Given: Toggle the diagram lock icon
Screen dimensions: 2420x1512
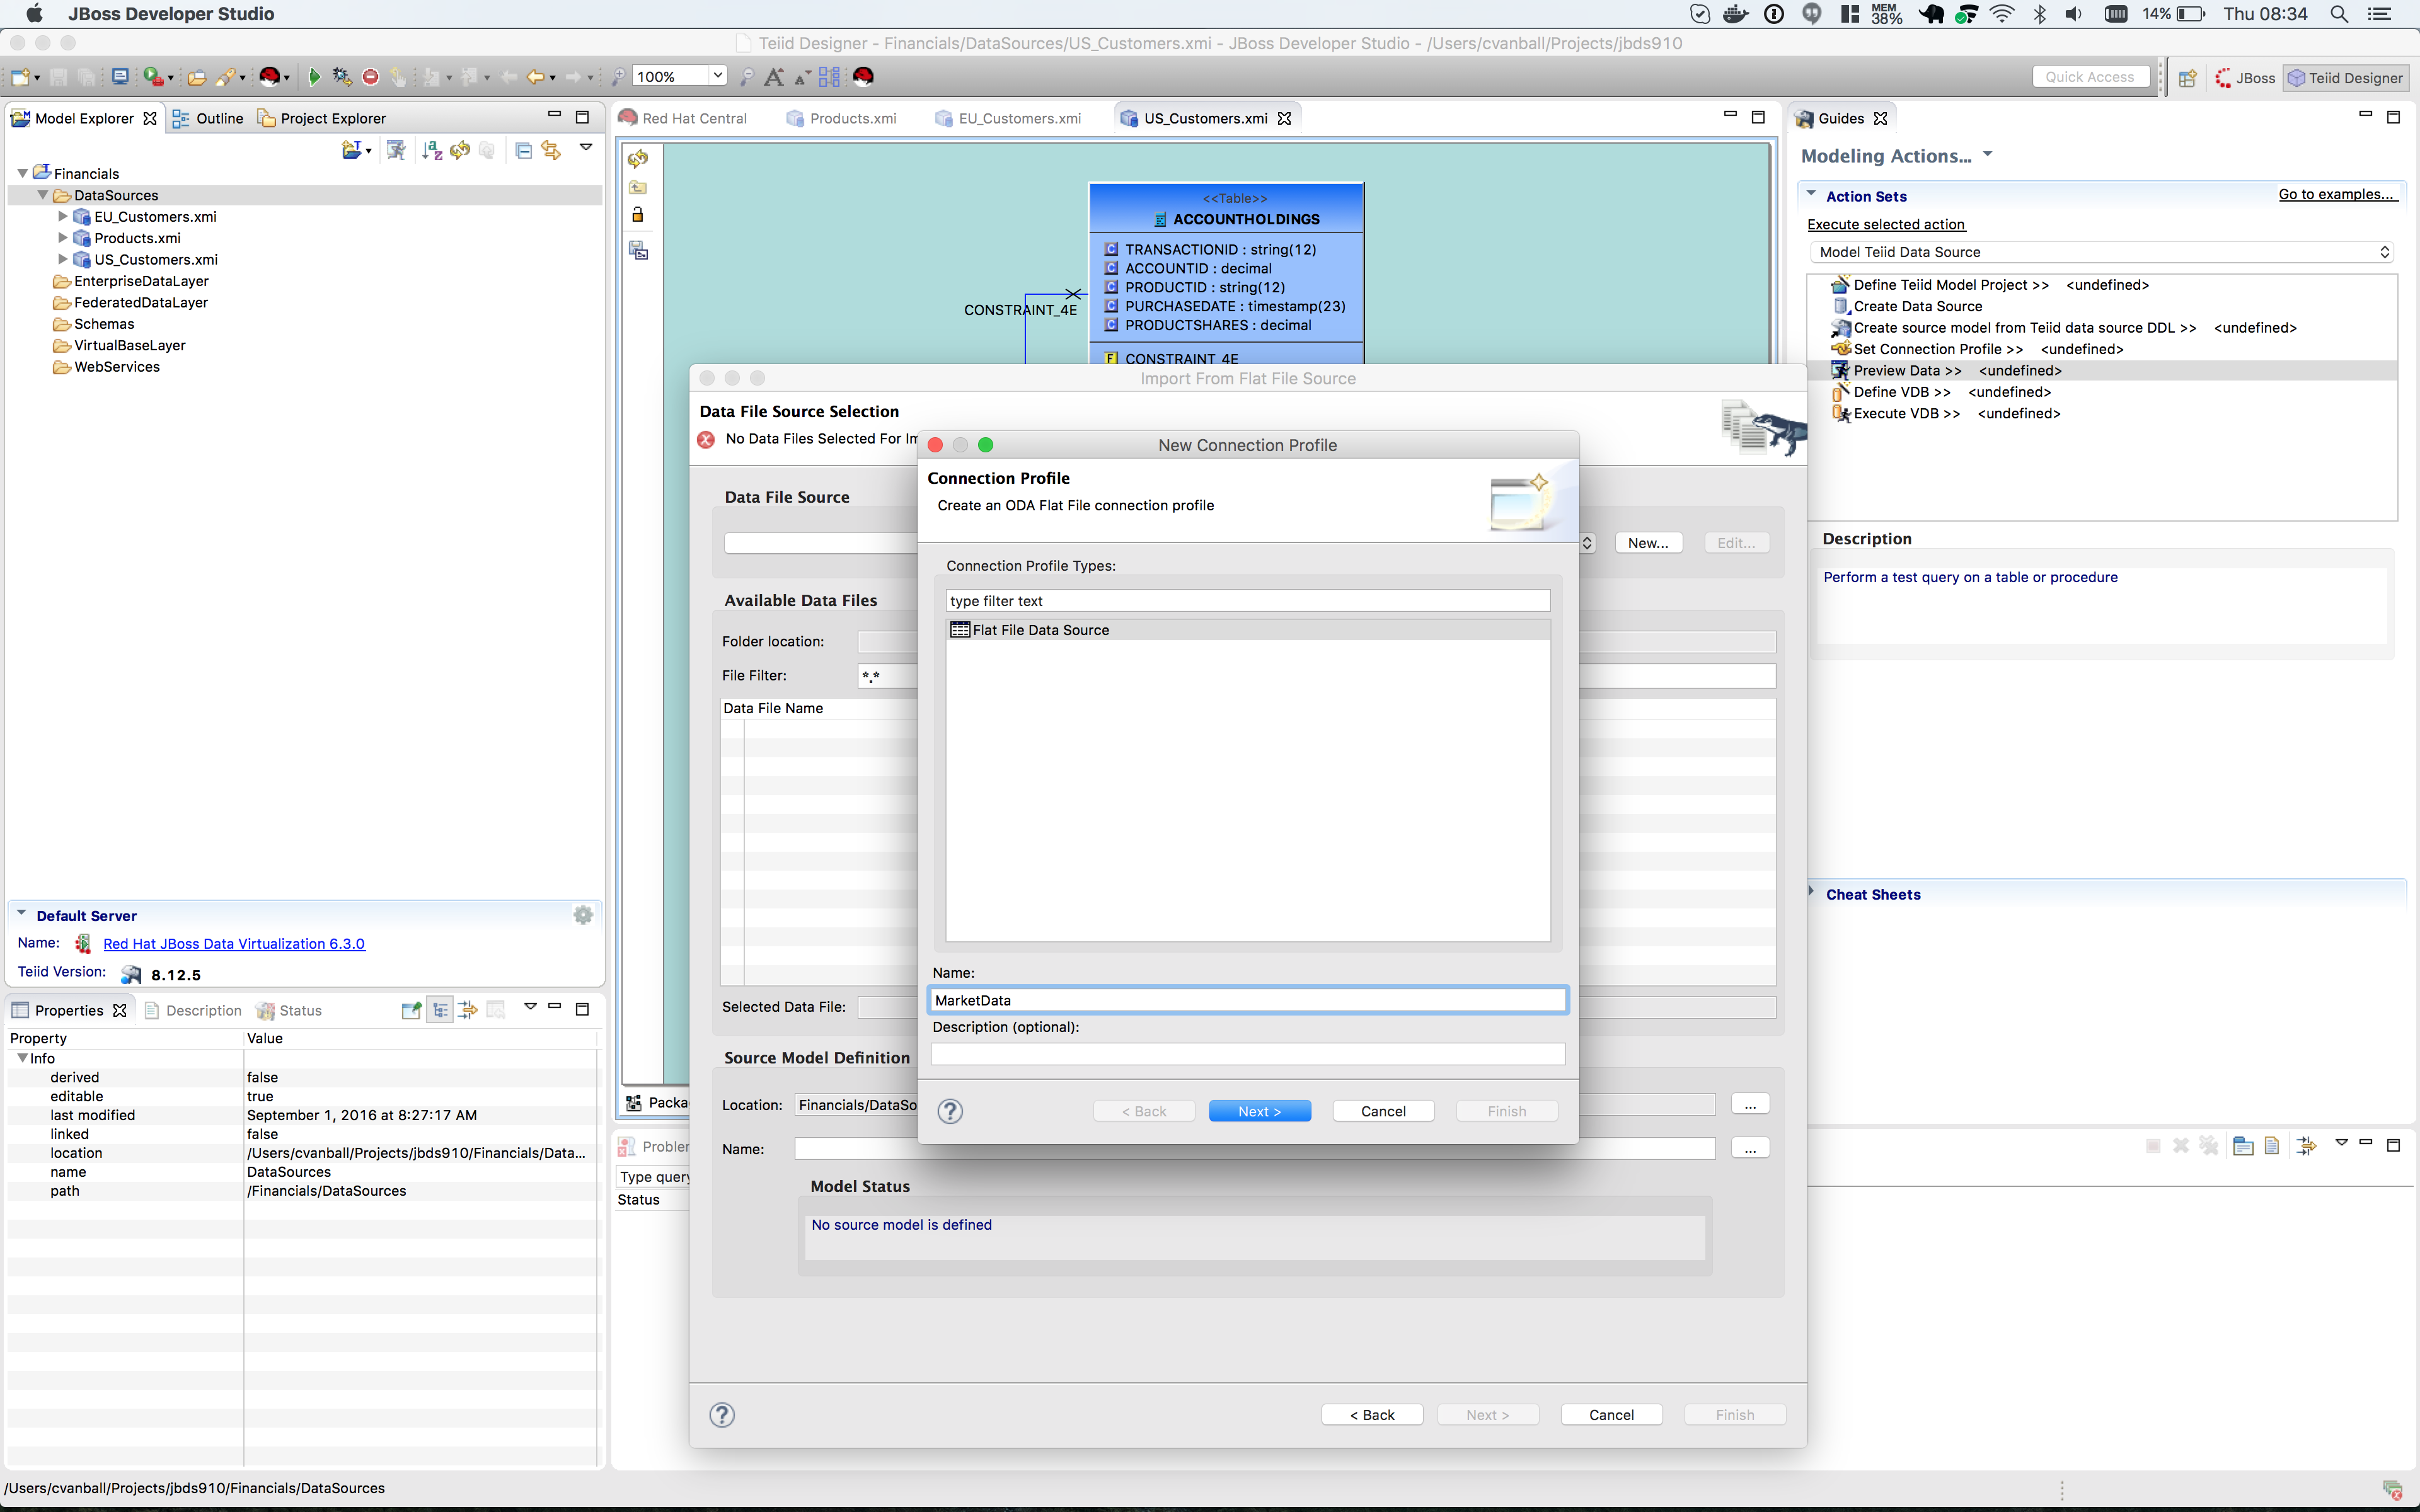Looking at the screenshot, I should tap(637, 215).
